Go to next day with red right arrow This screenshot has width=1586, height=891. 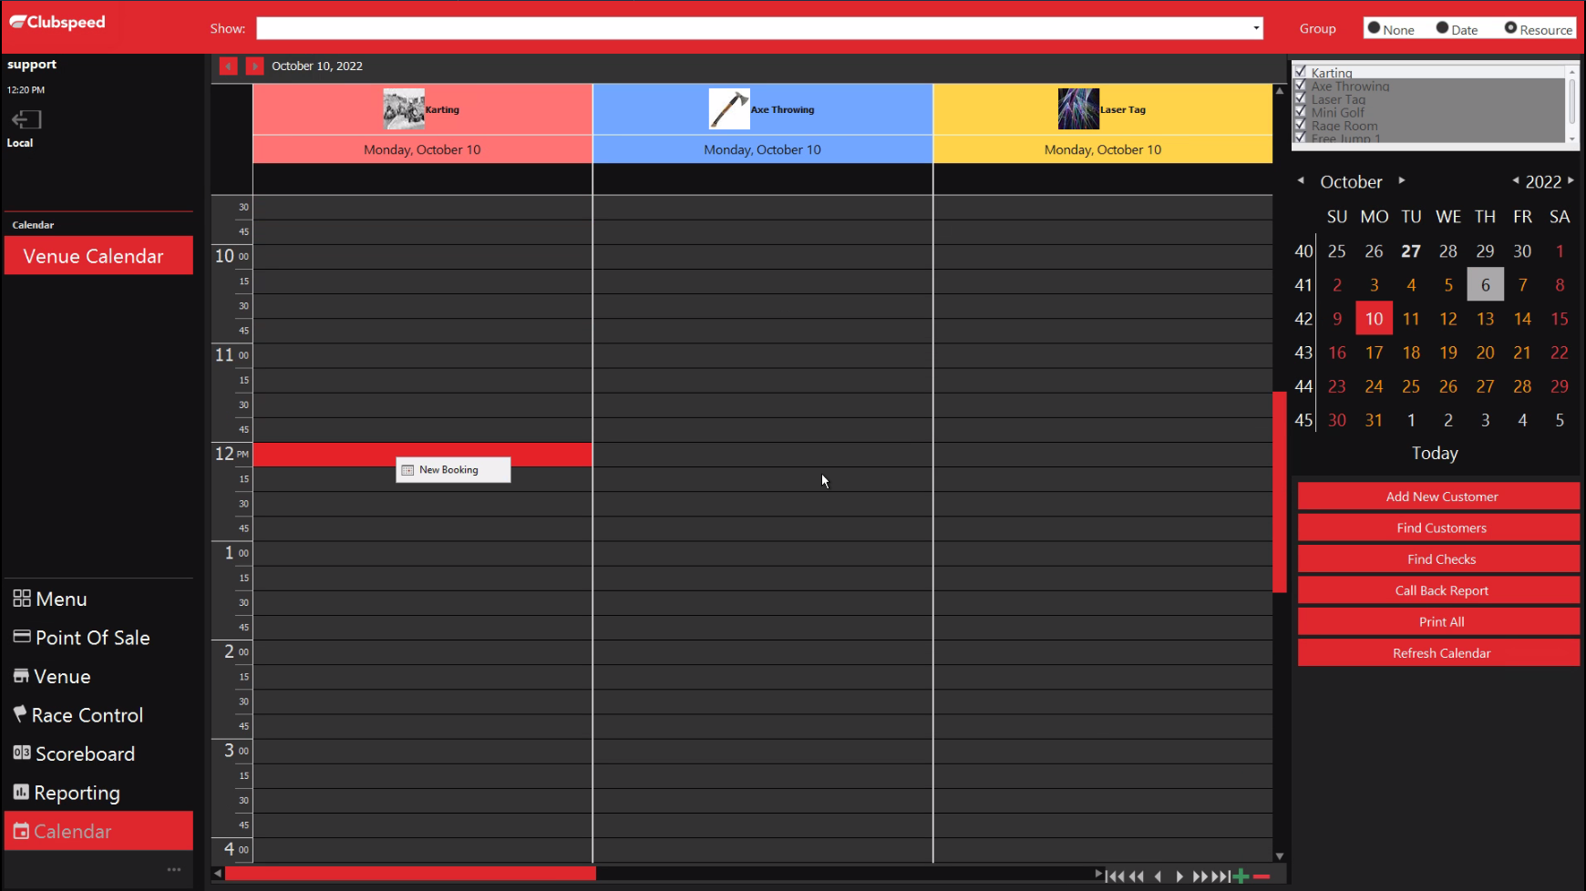point(254,66)
